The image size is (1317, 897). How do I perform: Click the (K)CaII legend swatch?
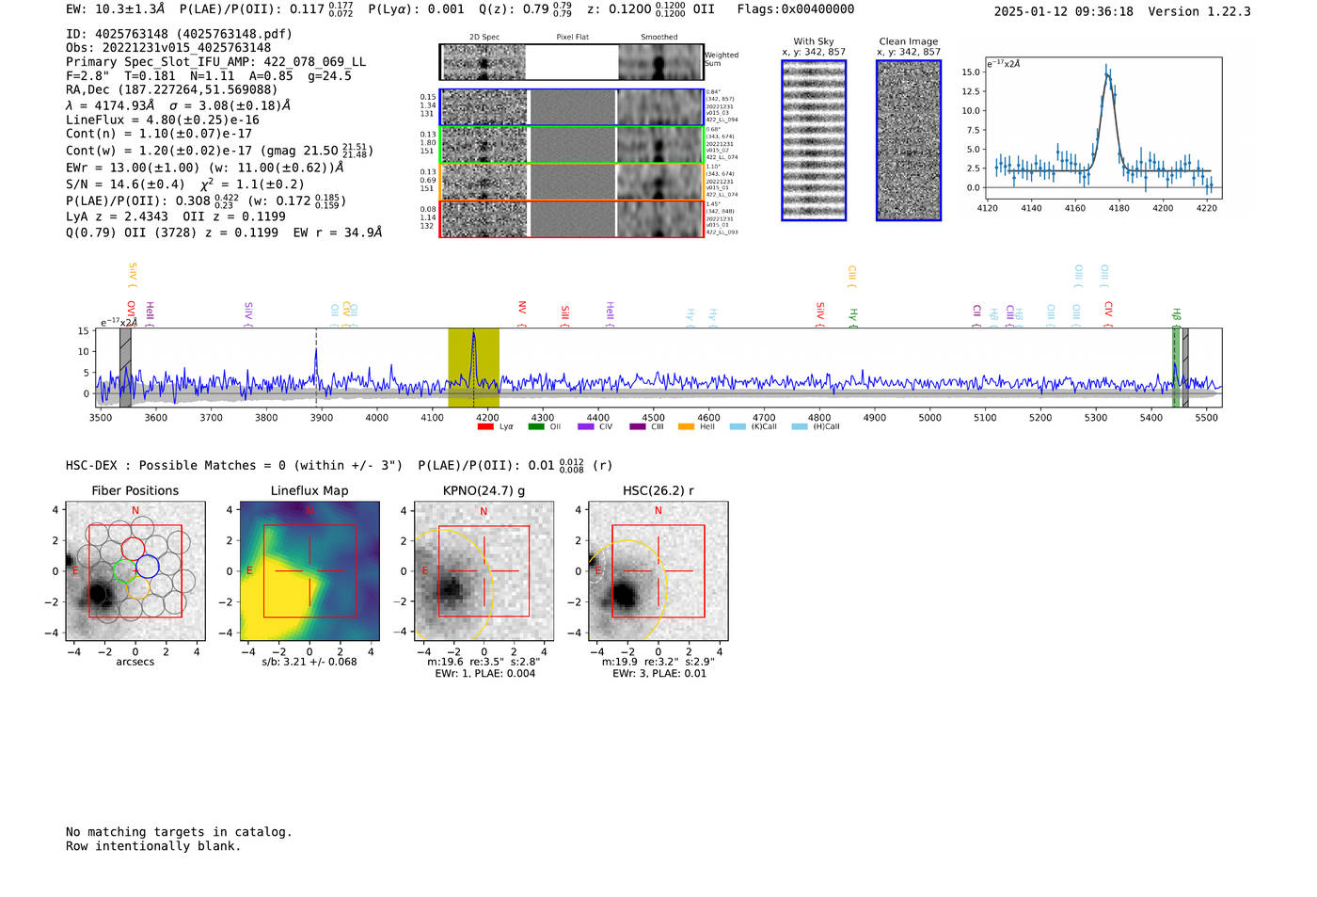(x=738, y=426)
